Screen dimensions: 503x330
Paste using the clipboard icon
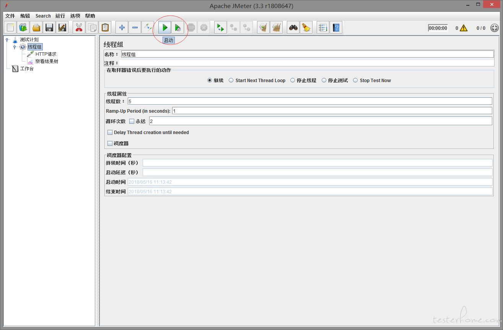[x=105, y=27]
